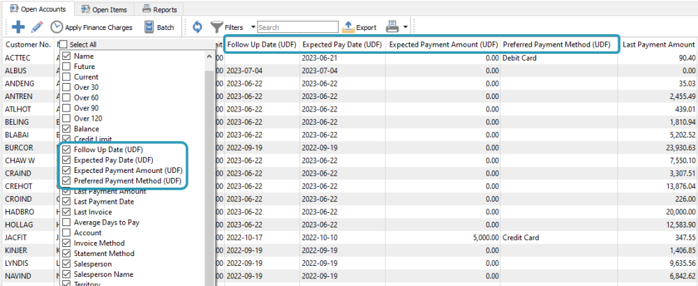
Task: Uncheck the Salesperson checkbox
Action: [x=66, y=264]
